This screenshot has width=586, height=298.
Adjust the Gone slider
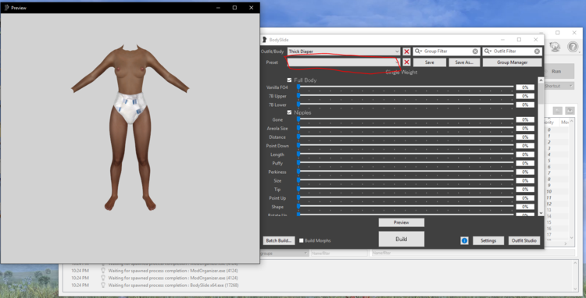406,119
